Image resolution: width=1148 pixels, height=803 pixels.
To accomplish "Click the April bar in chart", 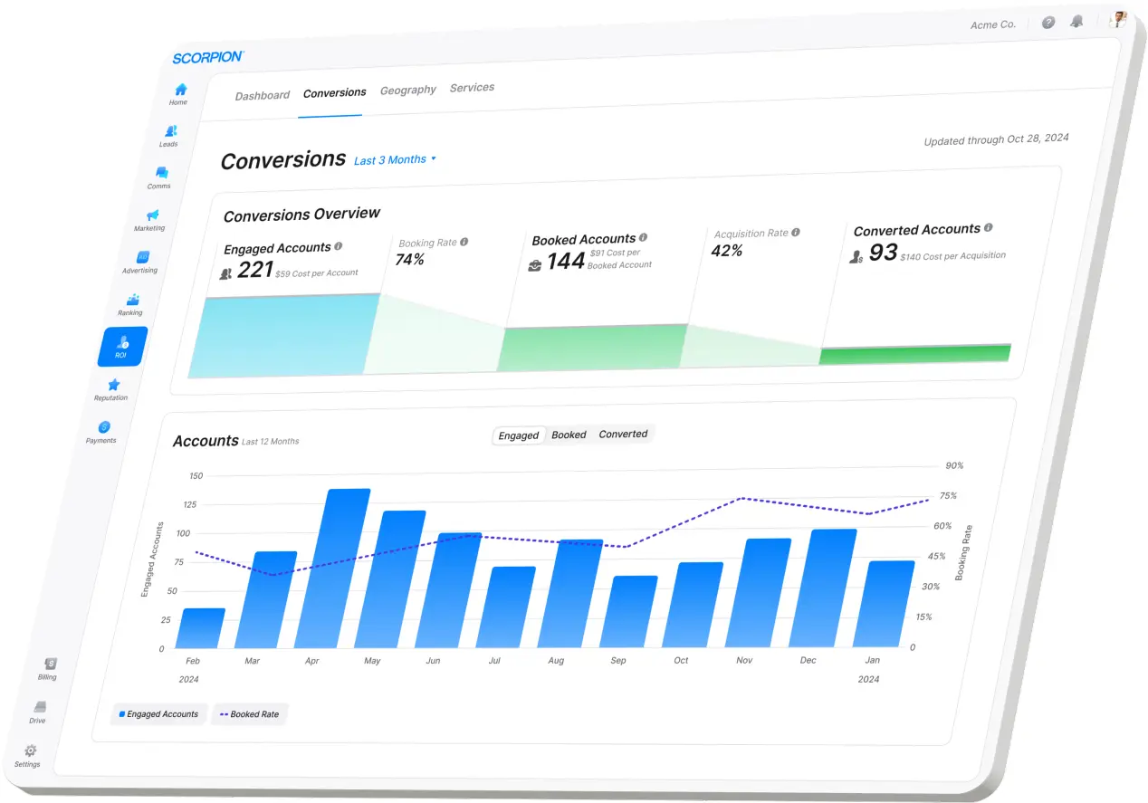I will [334, 570].
